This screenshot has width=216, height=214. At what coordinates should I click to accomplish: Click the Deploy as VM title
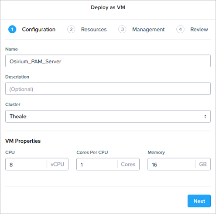(x=108, y=7)
